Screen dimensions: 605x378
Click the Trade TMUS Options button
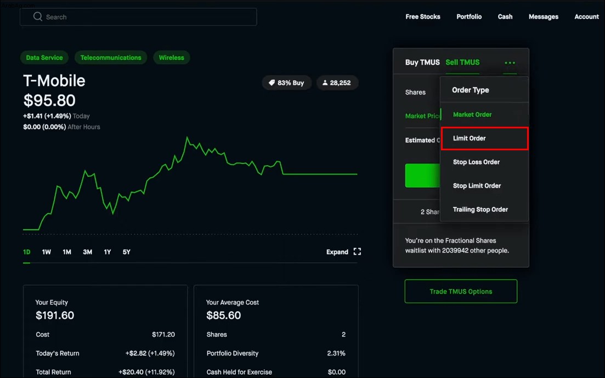(461, 291)
